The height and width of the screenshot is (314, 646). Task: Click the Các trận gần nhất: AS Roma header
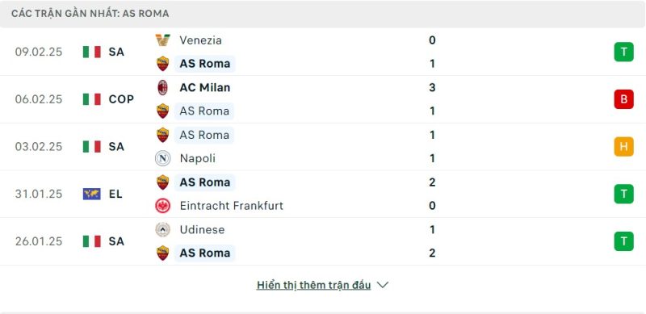(90, 14)
